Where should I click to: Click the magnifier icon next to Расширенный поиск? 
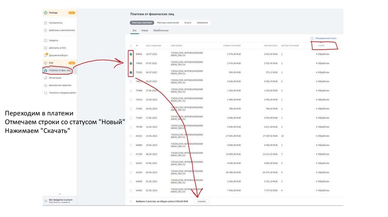[x=312, y=38]
